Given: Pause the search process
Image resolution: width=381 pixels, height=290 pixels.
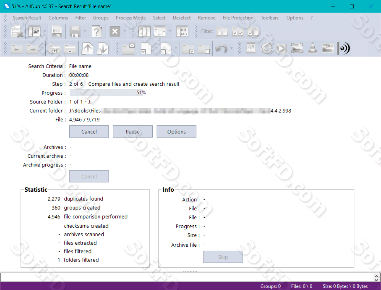Looking at the screenshot, I should tap(133, 131).
